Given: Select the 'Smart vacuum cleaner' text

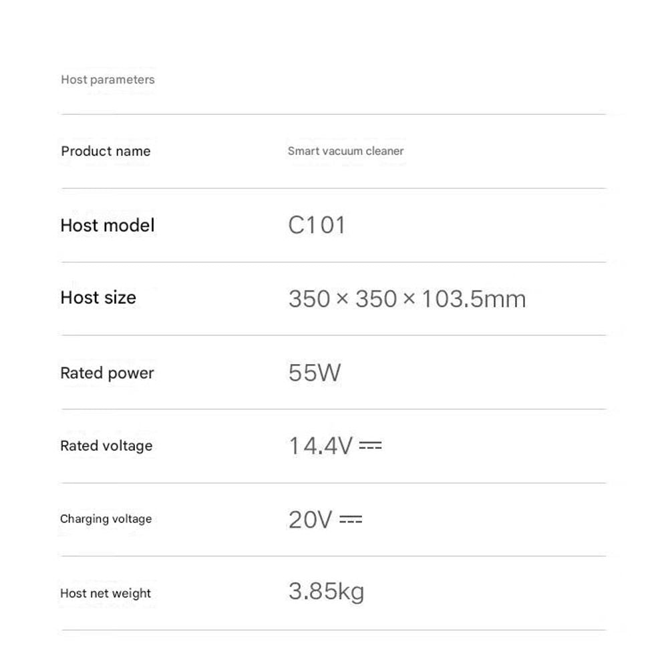Looking at the screenshot, I should [345, 151].
